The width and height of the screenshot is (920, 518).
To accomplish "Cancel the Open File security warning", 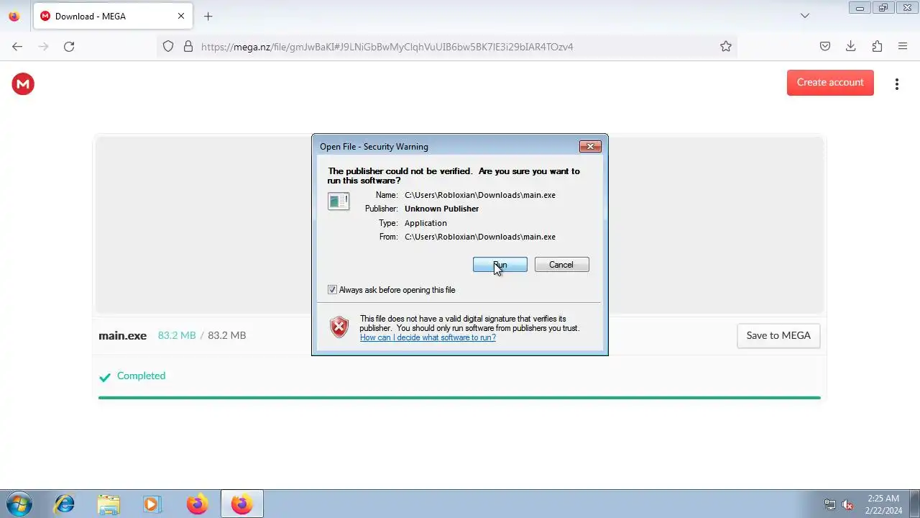I will [561, 265].
